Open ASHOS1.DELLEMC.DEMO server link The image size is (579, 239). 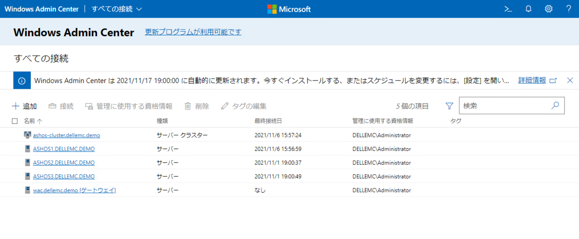64,149
